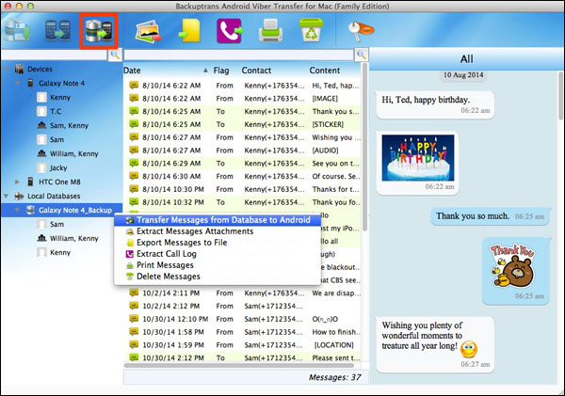Select the 10/30/14 12:10 PM message row
The image size is (565, 396).
pos(242,319)
